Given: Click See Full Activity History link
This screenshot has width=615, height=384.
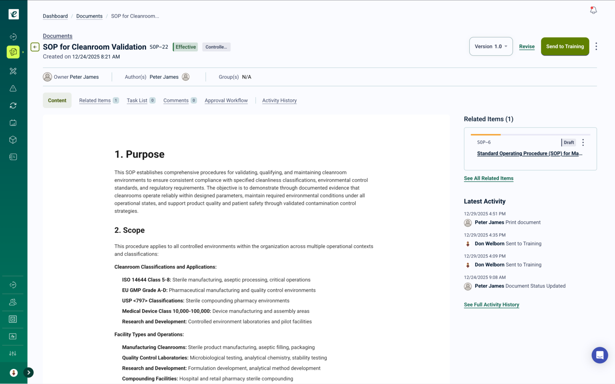Looking at the screenshot, I should [x=491, y=305].
